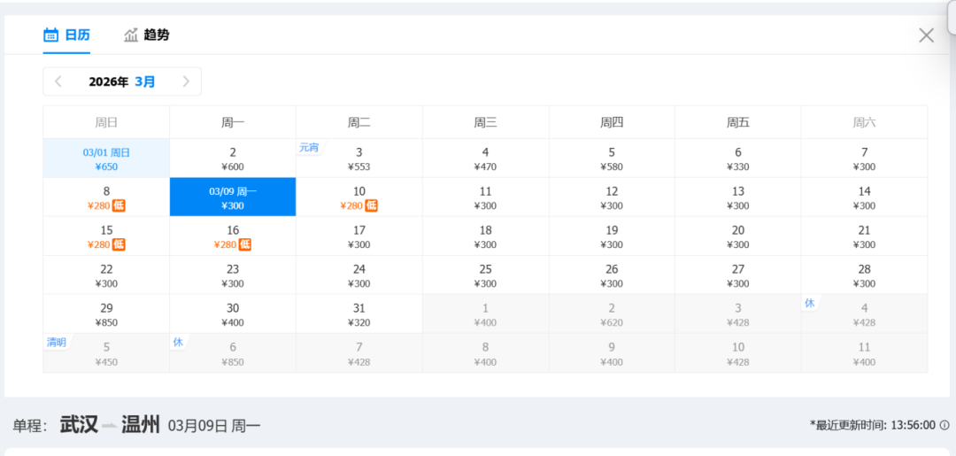Select March 8 low price ¥280
Image resolution: width=956 pixels, height=456 pixels.
pos(106,197)
